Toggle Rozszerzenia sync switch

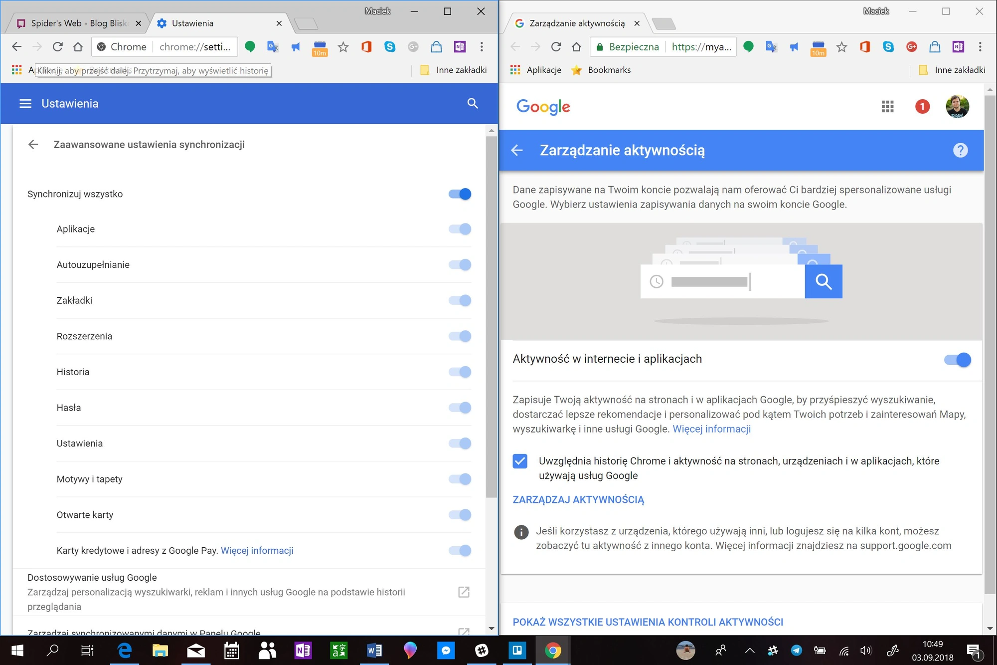coord(460,336)
